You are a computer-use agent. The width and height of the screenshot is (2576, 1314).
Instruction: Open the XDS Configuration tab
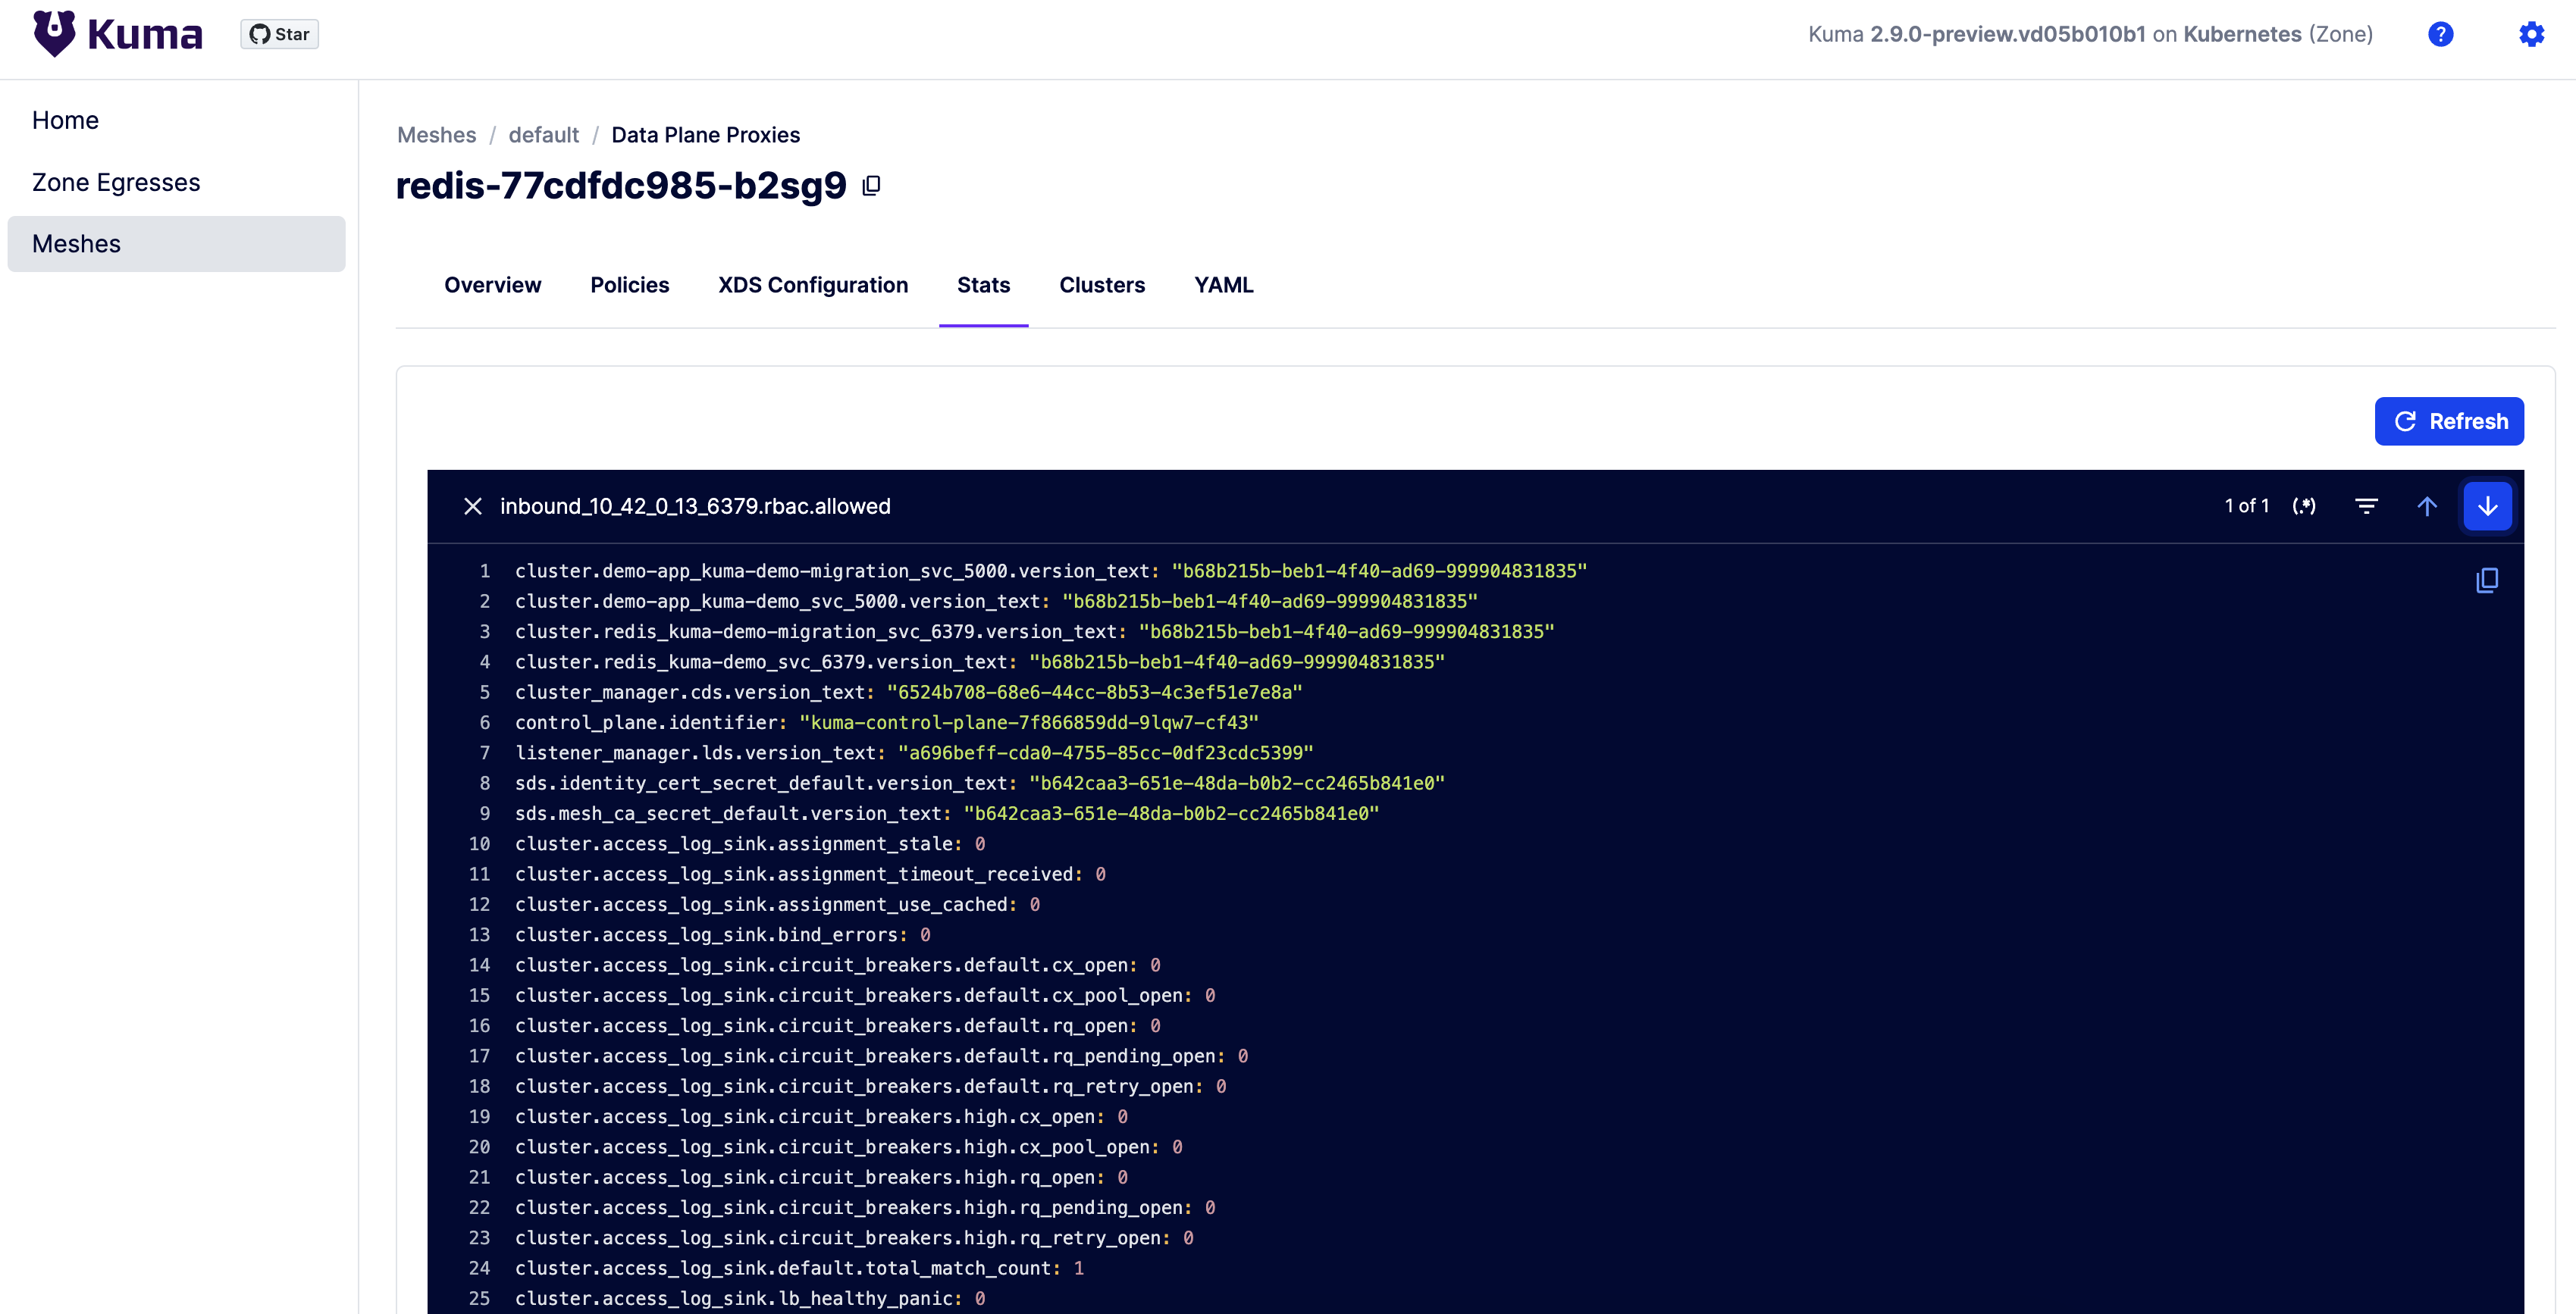point(812,285)
